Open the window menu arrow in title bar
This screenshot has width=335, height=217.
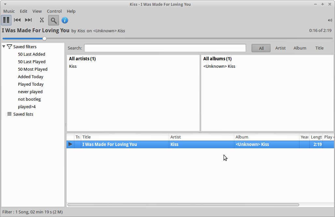[5, 4]
